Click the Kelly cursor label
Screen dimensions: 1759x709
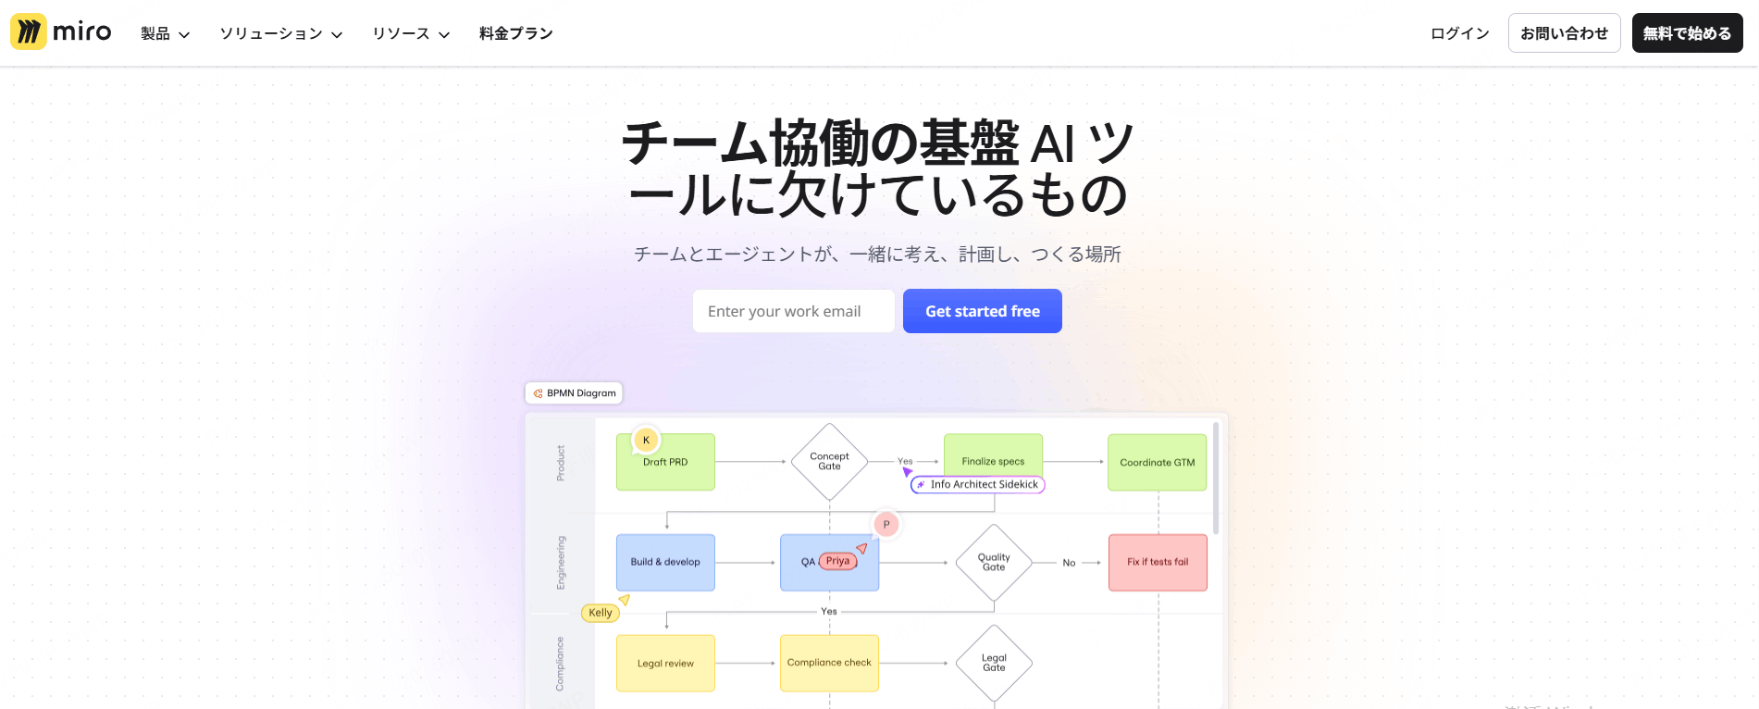coord(601,613)
